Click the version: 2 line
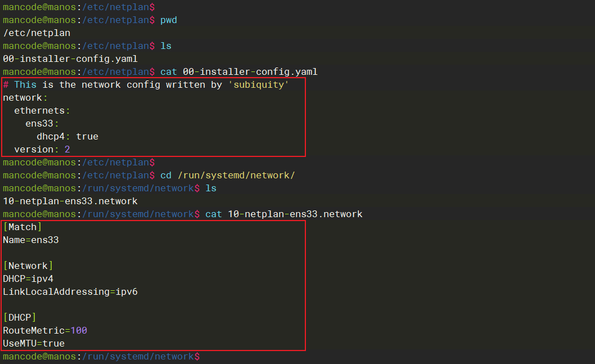This screenshot has width=595, height=364. point(42,149)
